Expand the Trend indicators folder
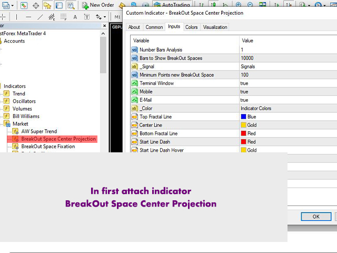 click(19, 94)
